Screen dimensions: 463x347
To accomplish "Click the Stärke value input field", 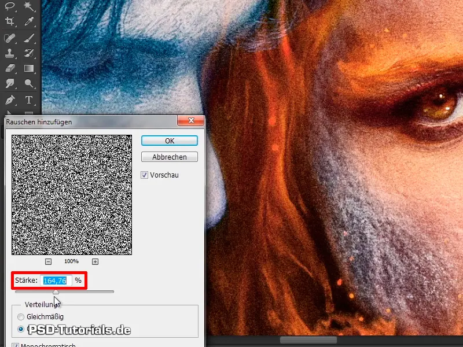I will point(56,280).
